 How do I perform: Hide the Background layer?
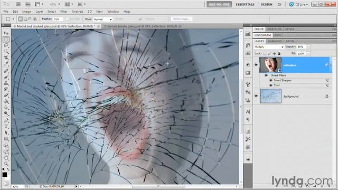256,96
